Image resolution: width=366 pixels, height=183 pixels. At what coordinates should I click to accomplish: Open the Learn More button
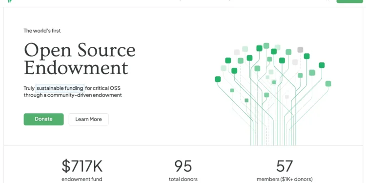point(88,119)
